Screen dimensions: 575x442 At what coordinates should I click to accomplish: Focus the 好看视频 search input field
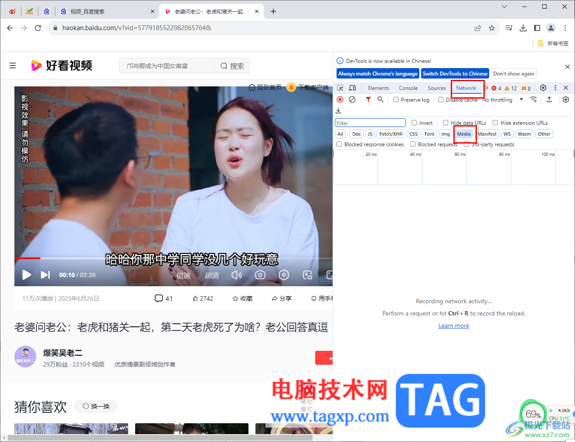click(167, 66)
